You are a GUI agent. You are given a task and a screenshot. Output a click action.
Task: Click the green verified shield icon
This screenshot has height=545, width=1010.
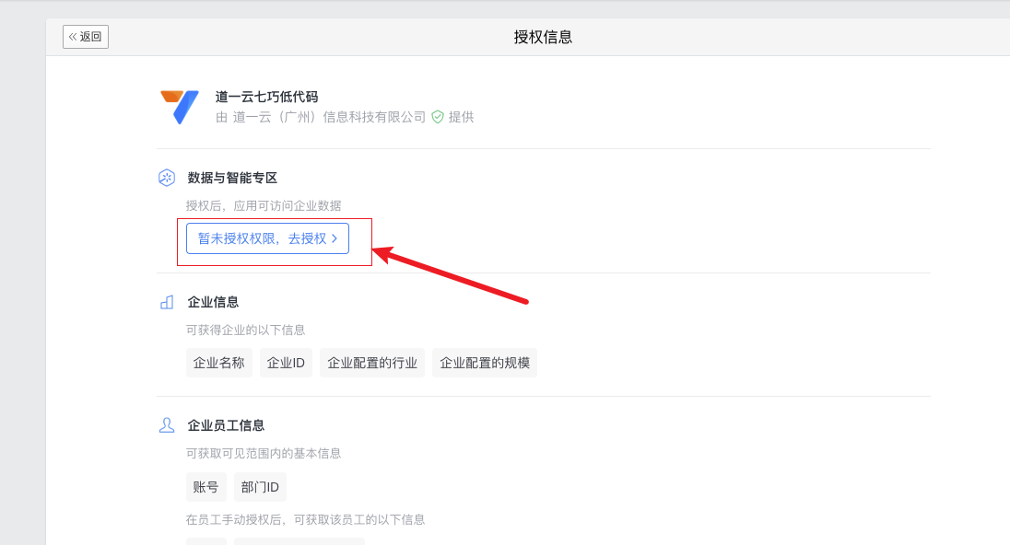tap(438, 117)
